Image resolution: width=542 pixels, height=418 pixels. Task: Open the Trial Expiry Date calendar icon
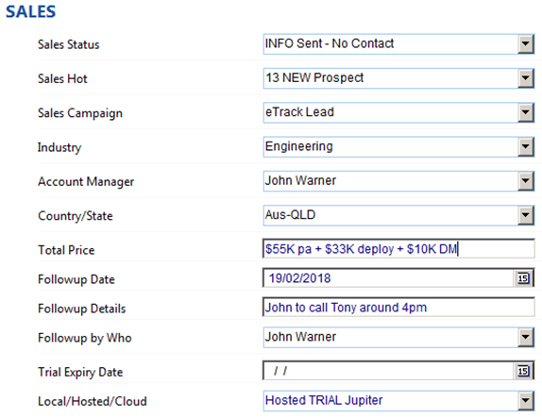523,371
